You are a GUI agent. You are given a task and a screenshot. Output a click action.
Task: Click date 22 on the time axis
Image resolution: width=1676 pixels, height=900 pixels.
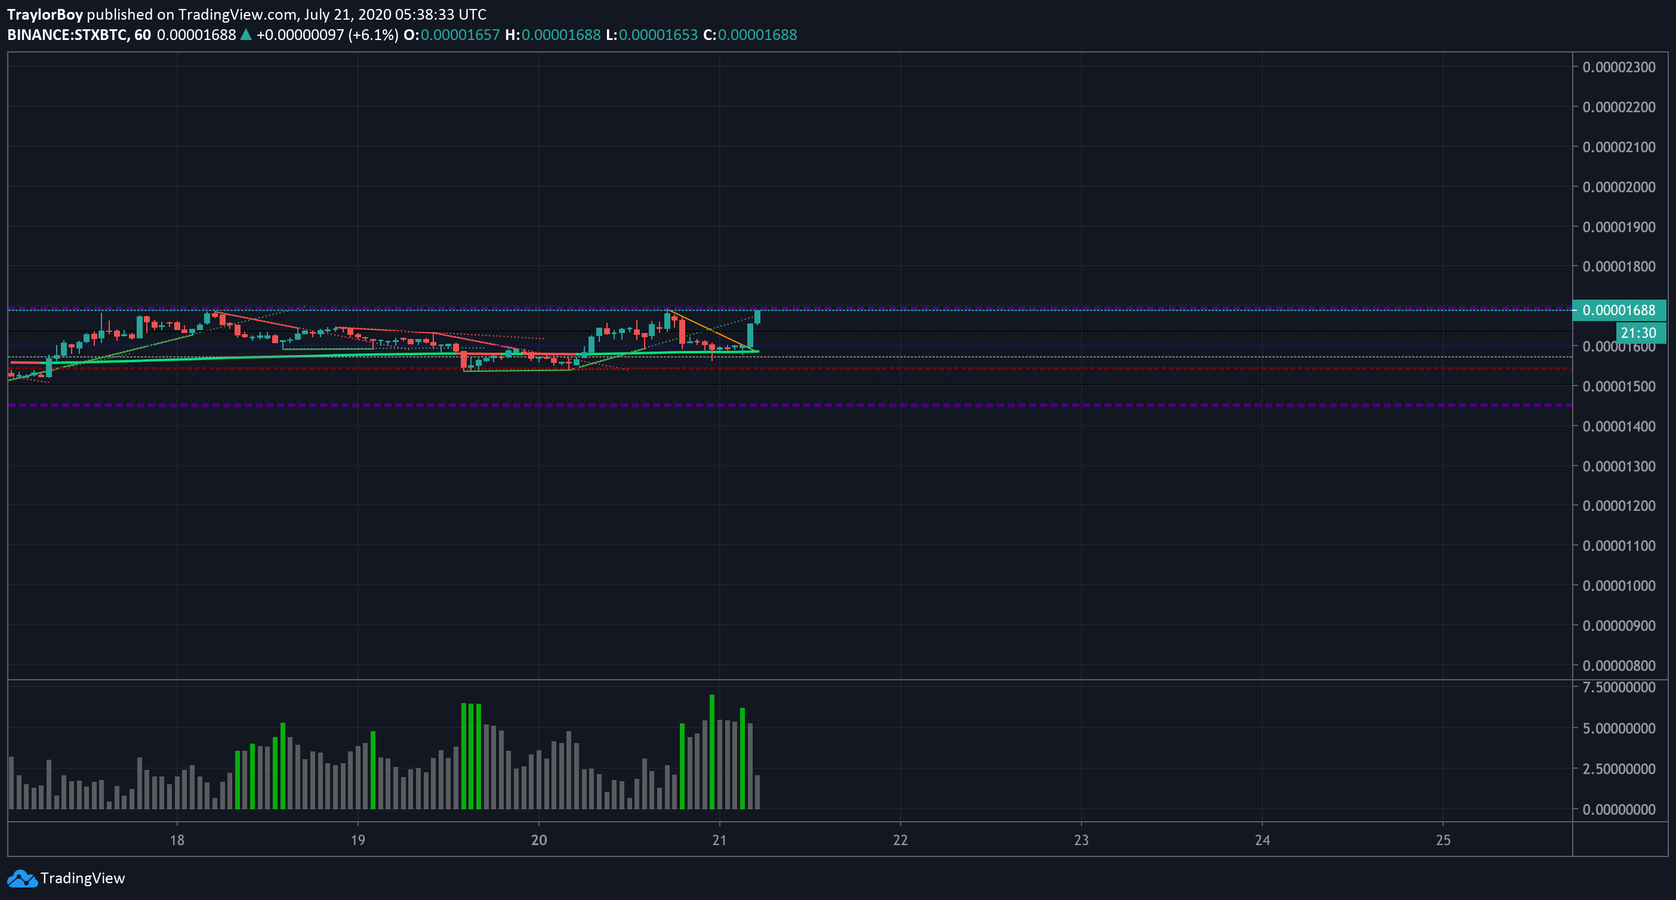[901, 840]
